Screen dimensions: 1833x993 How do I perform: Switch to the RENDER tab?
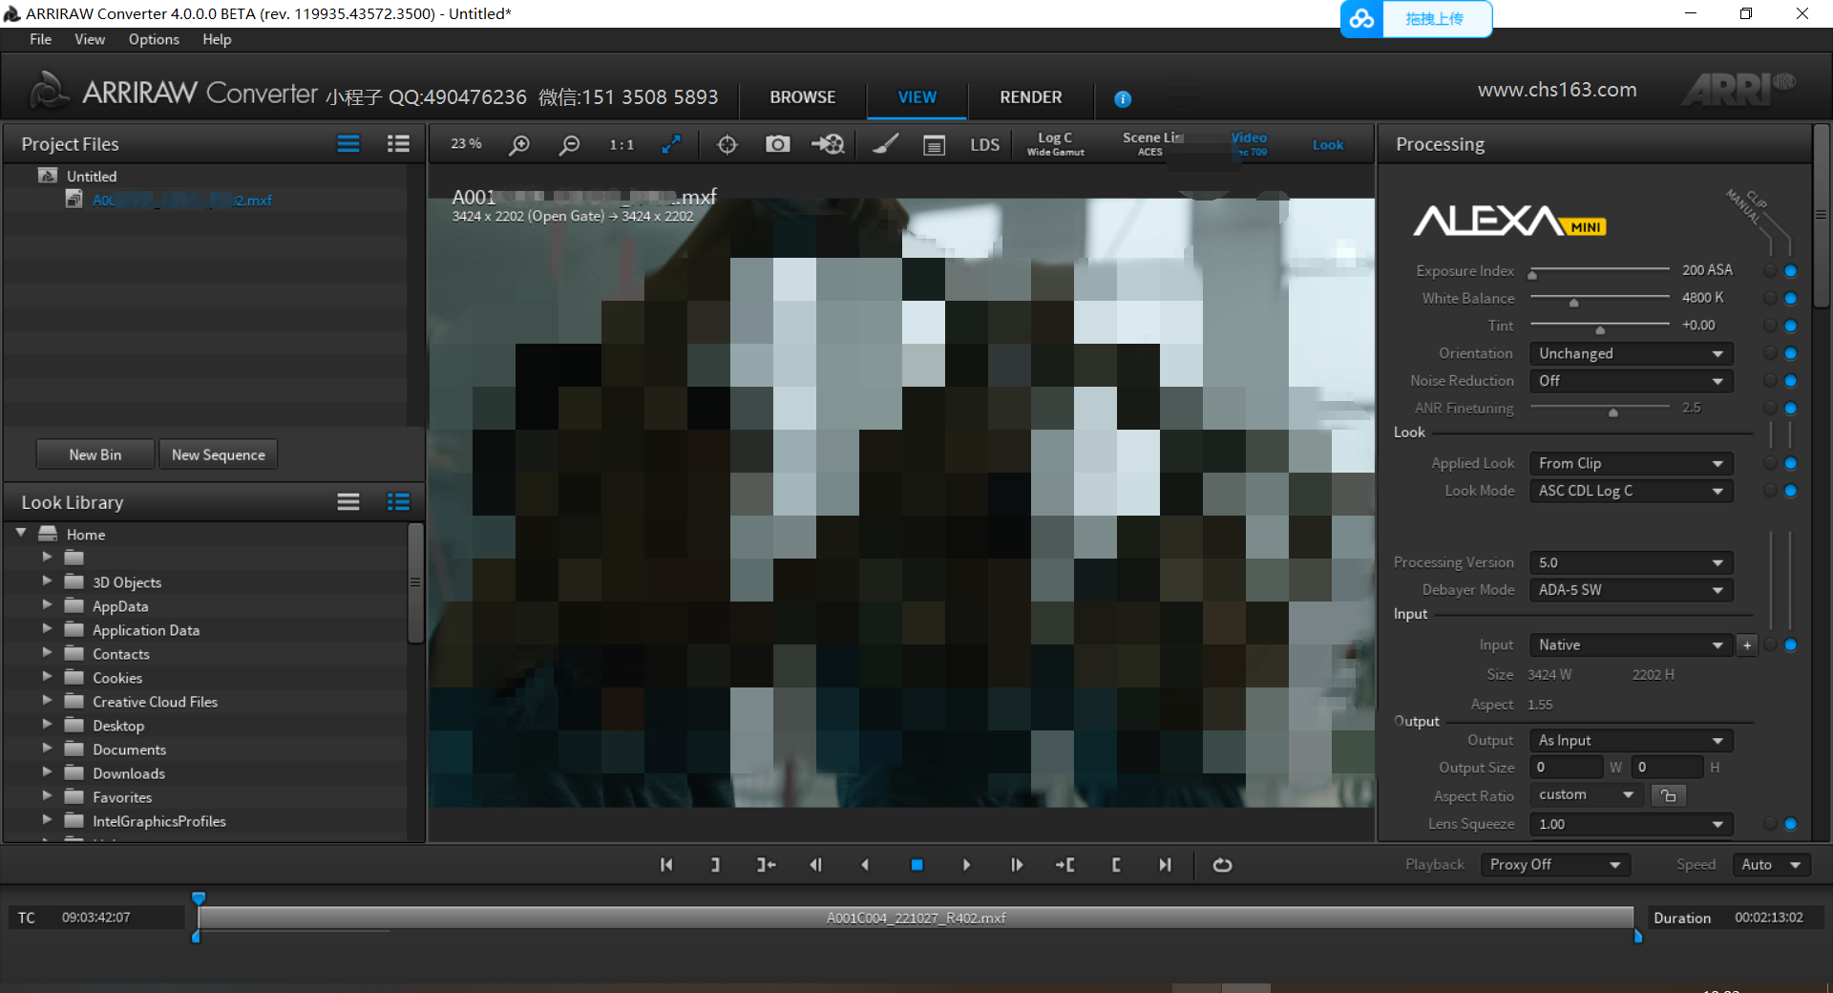point(1031,97)
